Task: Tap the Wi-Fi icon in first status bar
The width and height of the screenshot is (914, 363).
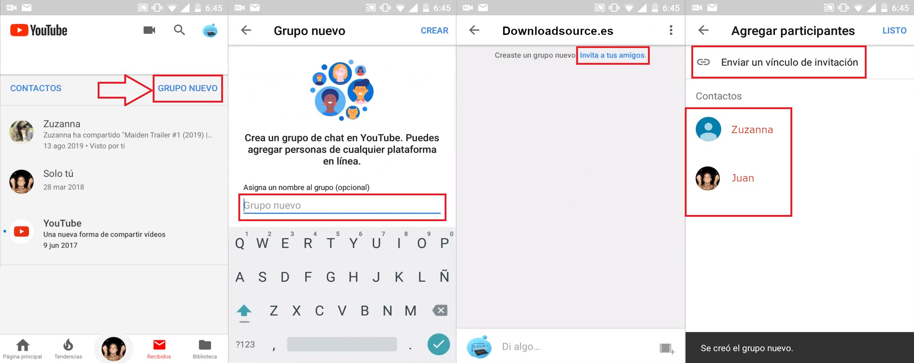Action: click(172, 8)
